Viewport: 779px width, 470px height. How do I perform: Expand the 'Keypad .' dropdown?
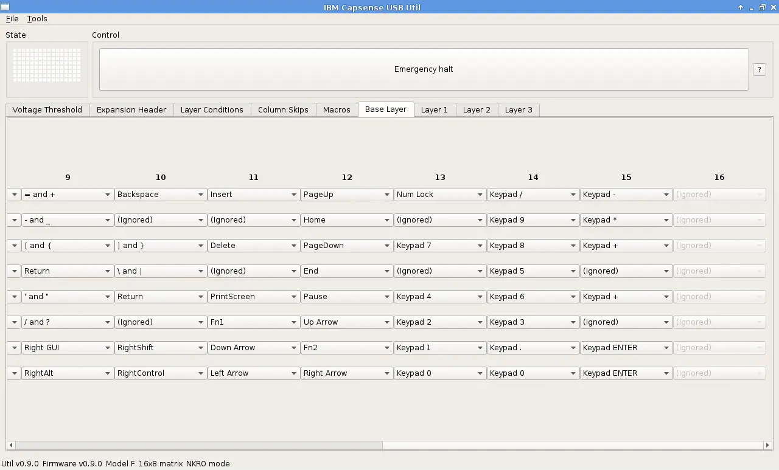(533, 348)
